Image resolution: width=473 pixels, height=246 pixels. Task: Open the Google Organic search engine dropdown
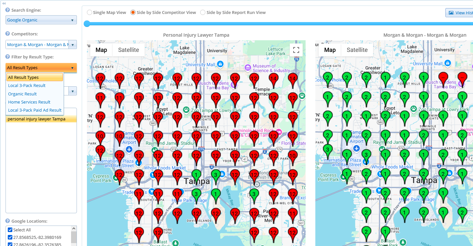point(41,20)
